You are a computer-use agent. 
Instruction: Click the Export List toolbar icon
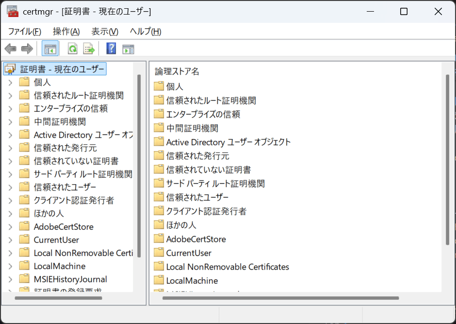coord(88,49)
